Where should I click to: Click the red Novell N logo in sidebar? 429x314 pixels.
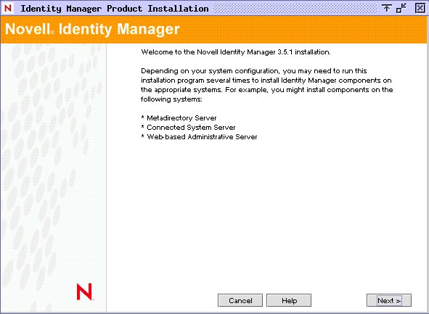84,292
